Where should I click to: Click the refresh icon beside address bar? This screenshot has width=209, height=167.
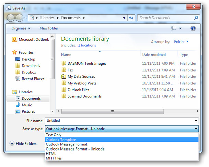(131, 18)
